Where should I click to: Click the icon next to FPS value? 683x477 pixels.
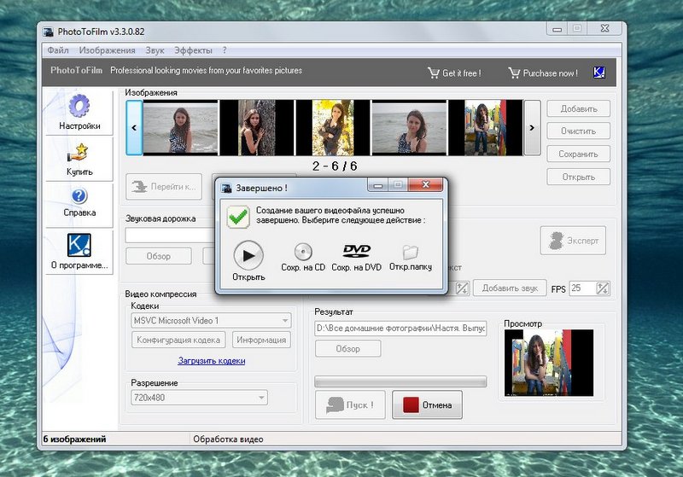[x=603, y=288]
